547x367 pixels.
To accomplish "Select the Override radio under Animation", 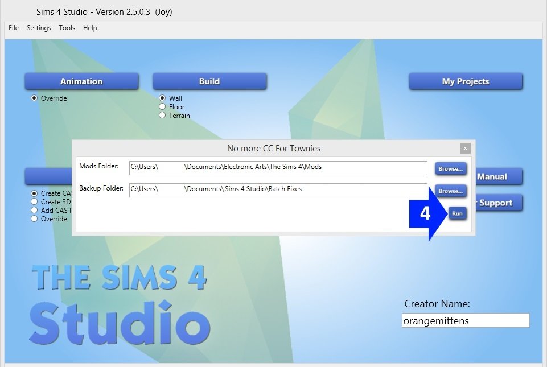I will coord(35,98).
